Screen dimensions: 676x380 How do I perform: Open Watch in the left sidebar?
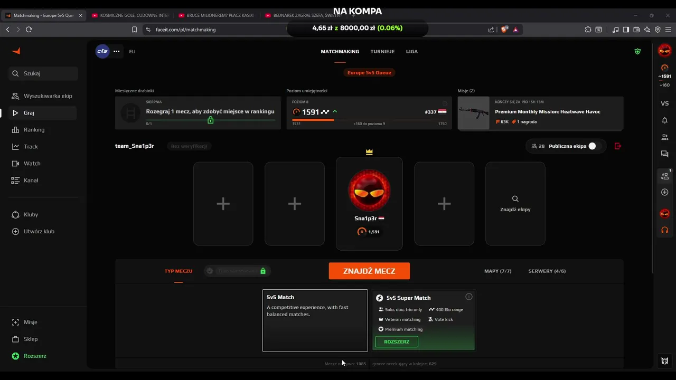(42, 164)
